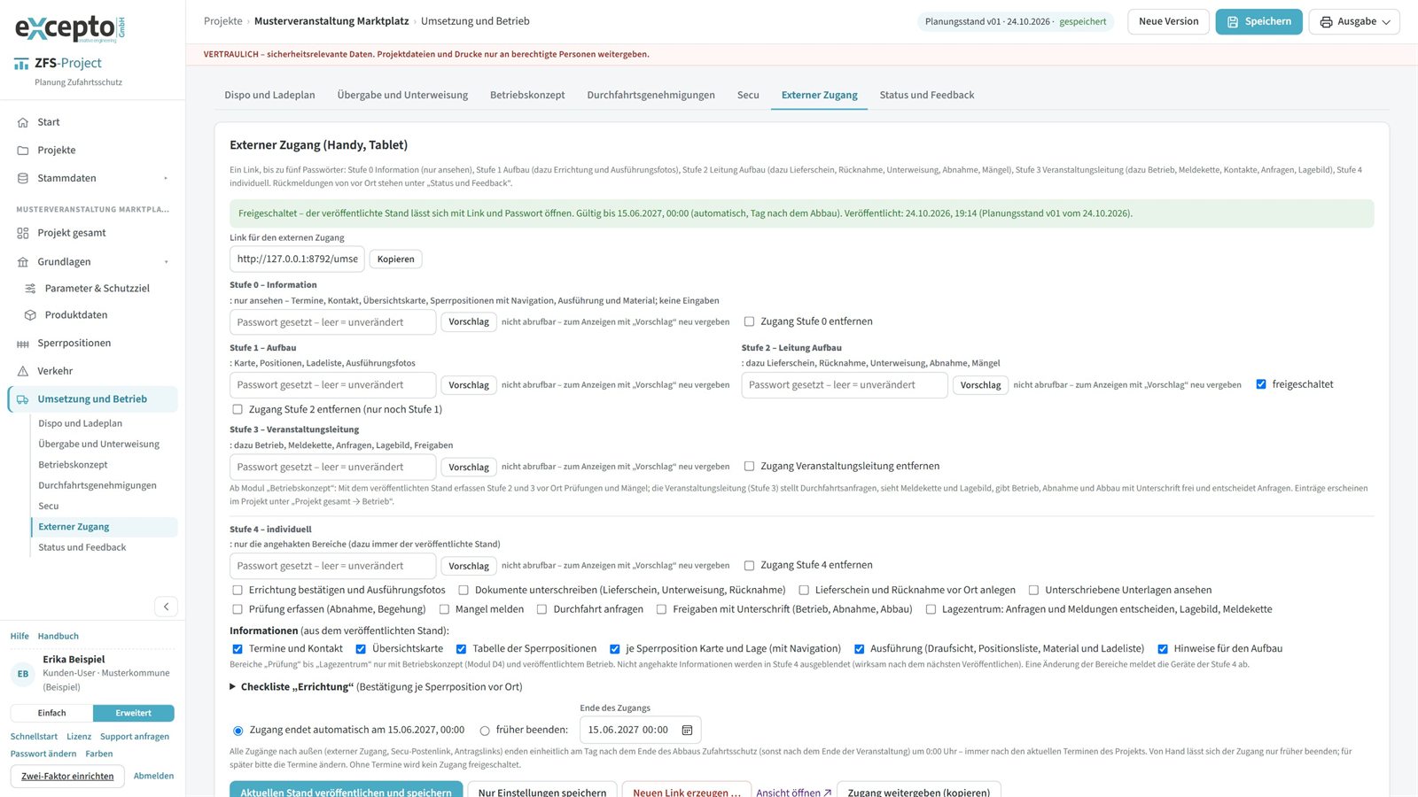Click Zwei-Faktor einrichten button
The image size is (1418, 797).
coord(67,776)
